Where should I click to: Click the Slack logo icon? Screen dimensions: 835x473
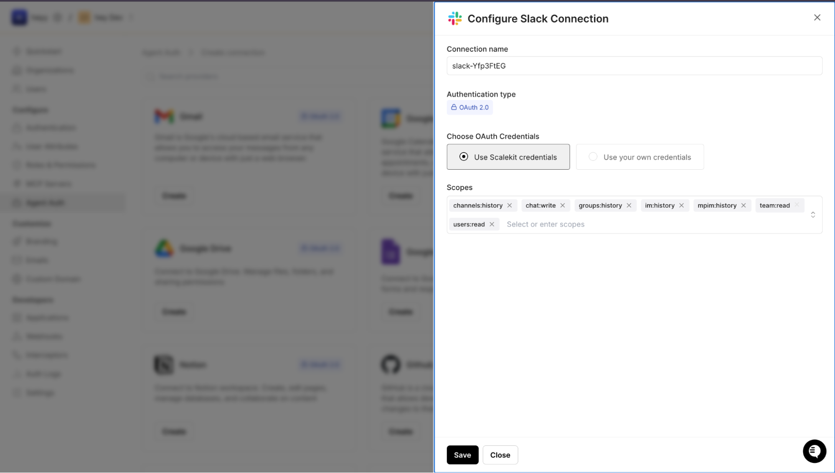click(455, 18)
